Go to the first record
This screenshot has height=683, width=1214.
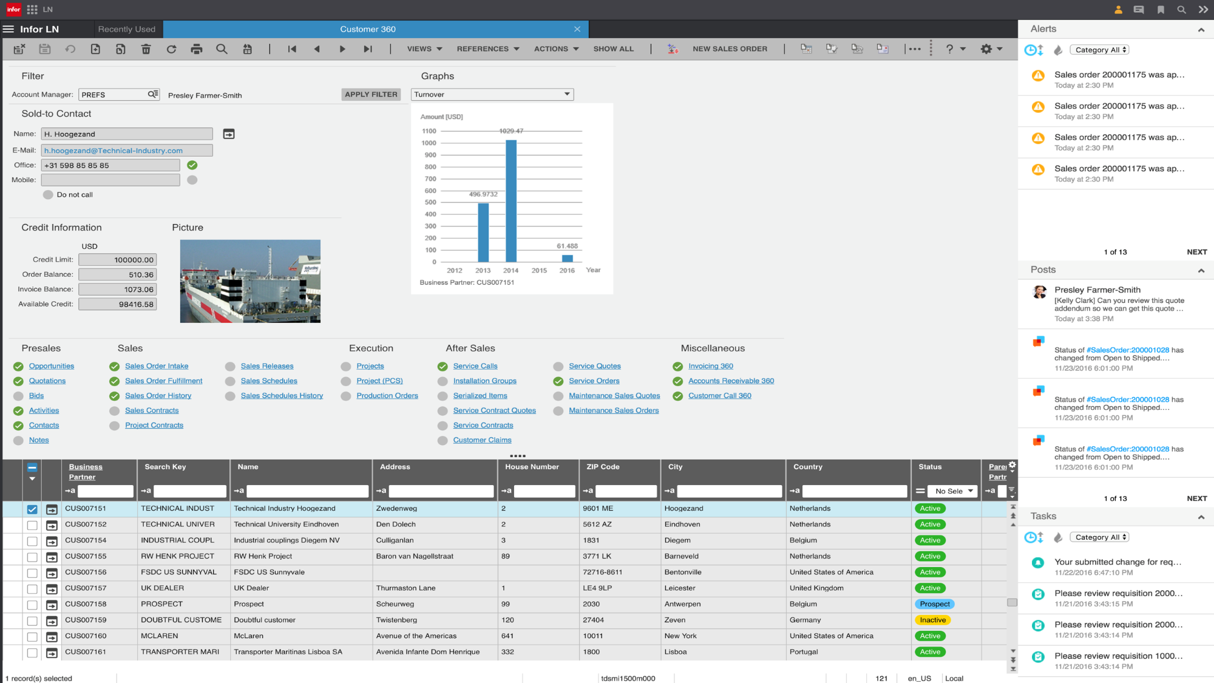coord(292,49)
